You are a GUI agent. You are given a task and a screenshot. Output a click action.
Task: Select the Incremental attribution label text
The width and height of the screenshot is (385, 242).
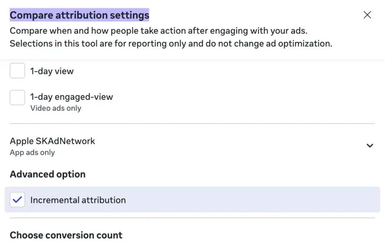pyautogui.click(x=78, y=200)
